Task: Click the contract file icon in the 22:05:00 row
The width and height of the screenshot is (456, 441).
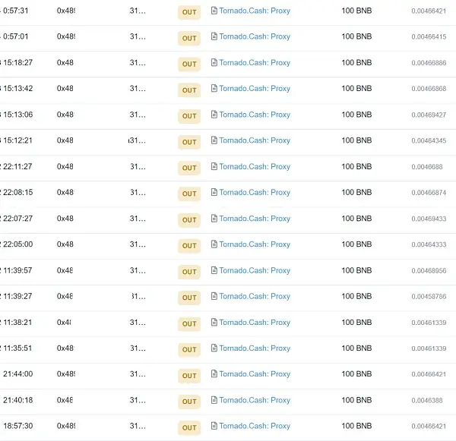Action: 214,244
